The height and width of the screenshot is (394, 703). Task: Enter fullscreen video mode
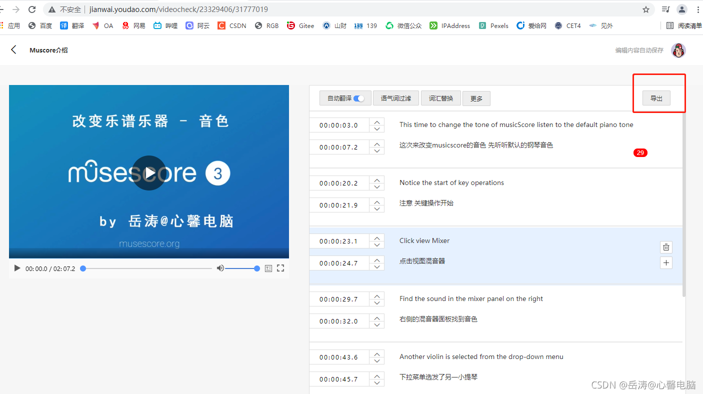(x=280, y=268)
